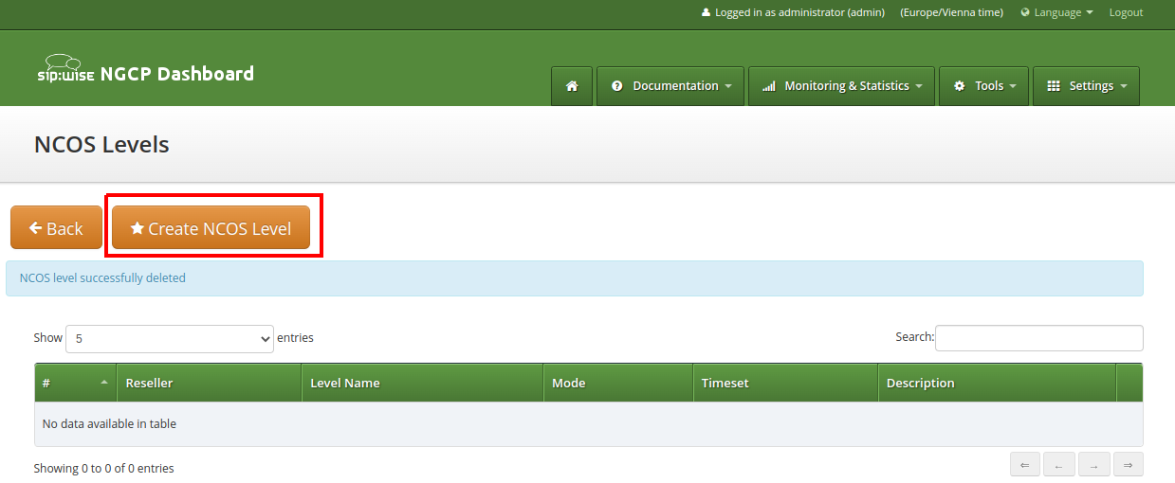Click the home icon in navigation bar
The image size is (1175, 483).
[x=572, y=86]
